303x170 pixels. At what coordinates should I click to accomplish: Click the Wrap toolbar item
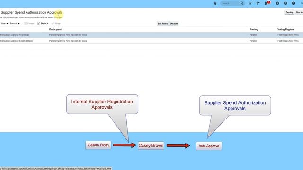56,23
